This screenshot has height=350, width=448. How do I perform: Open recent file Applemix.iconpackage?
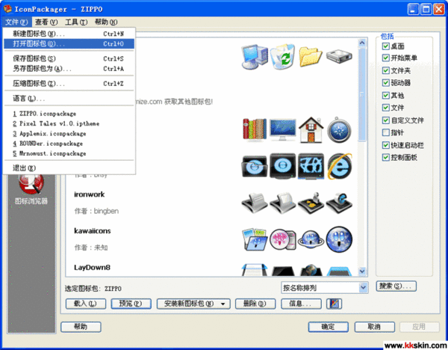(x=69, y=134)
